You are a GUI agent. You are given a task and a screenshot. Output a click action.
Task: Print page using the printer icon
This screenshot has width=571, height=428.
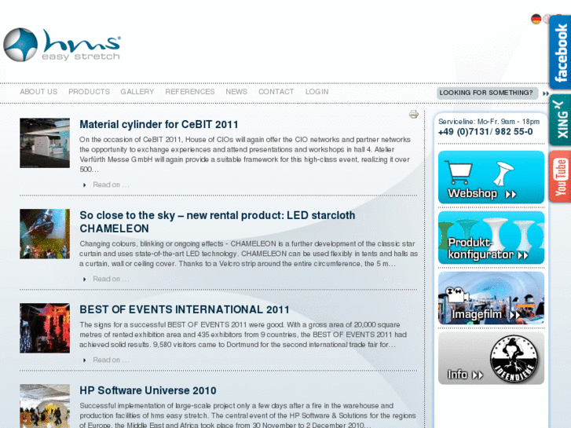pos(413,115)
